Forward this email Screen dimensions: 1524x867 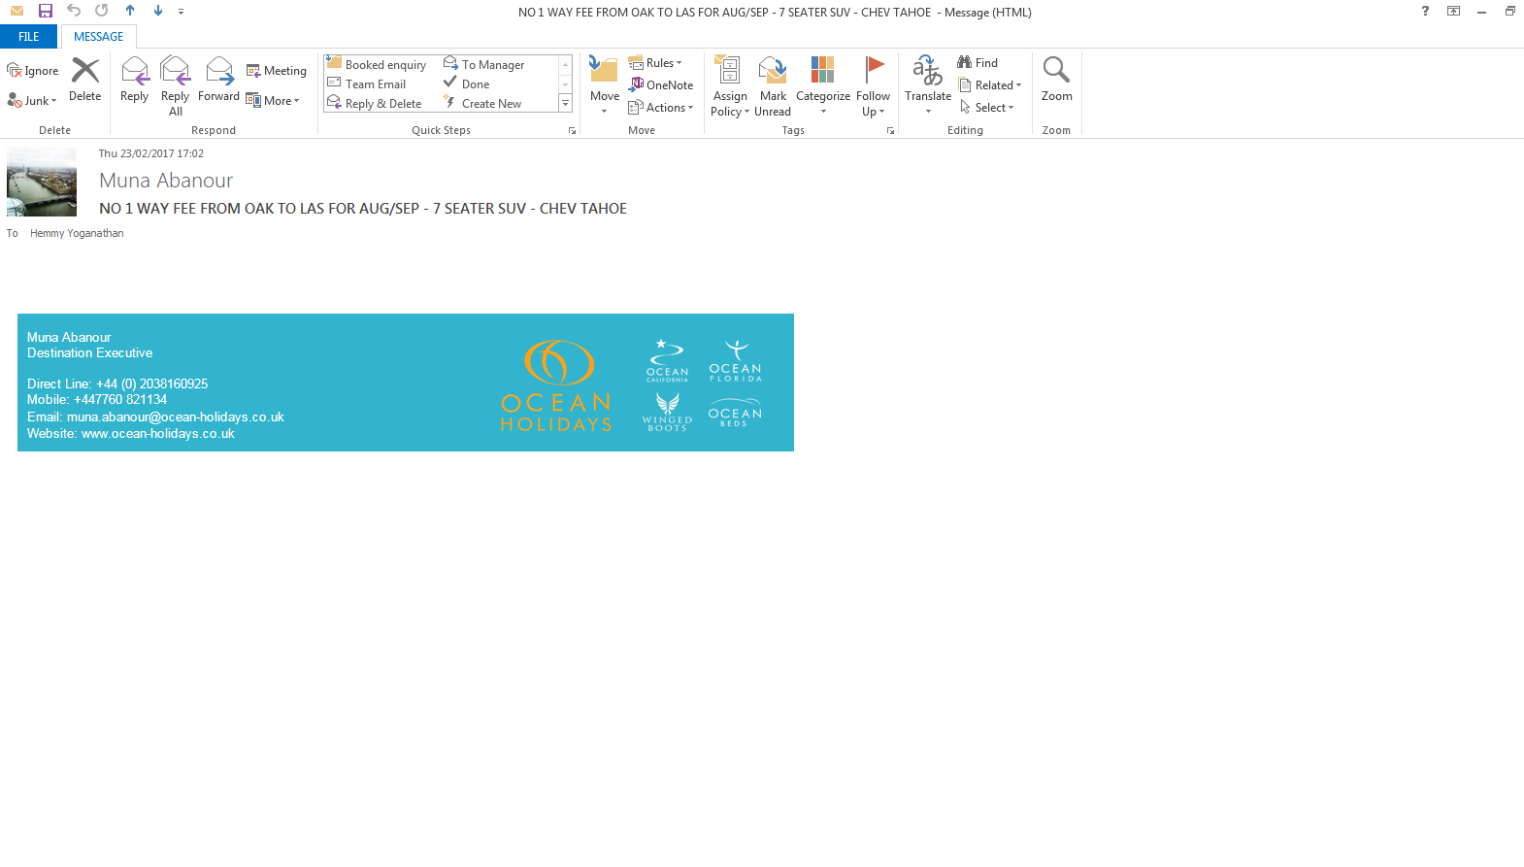(x=219, y=80)
